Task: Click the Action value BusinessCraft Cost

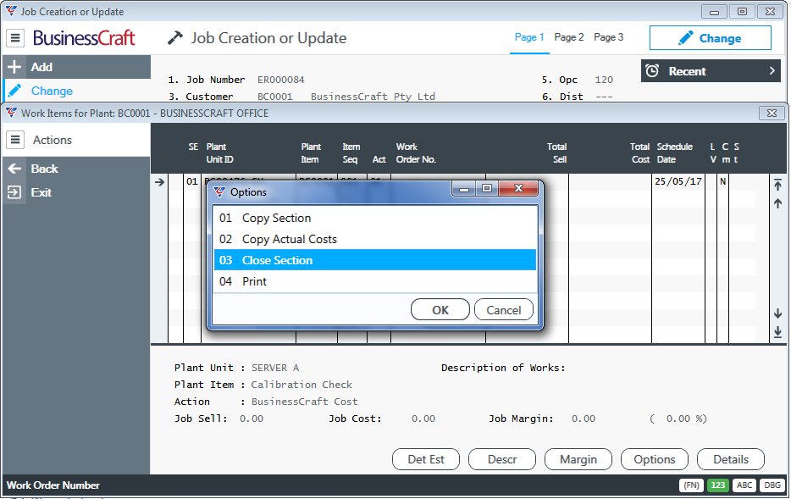Action: click(x=304, y=402)
